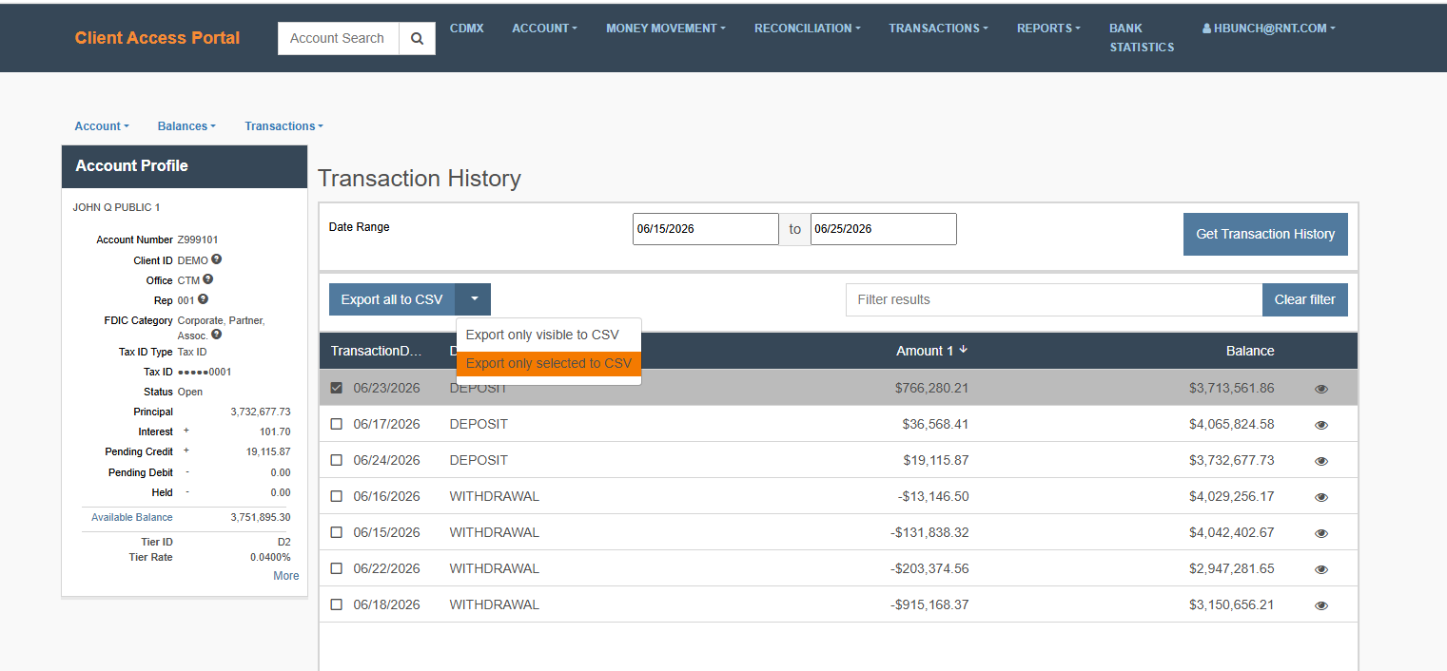Click the Filter results input box
The width and height of the screenshot is (1447, 671).
click(x=1054, y=299)
